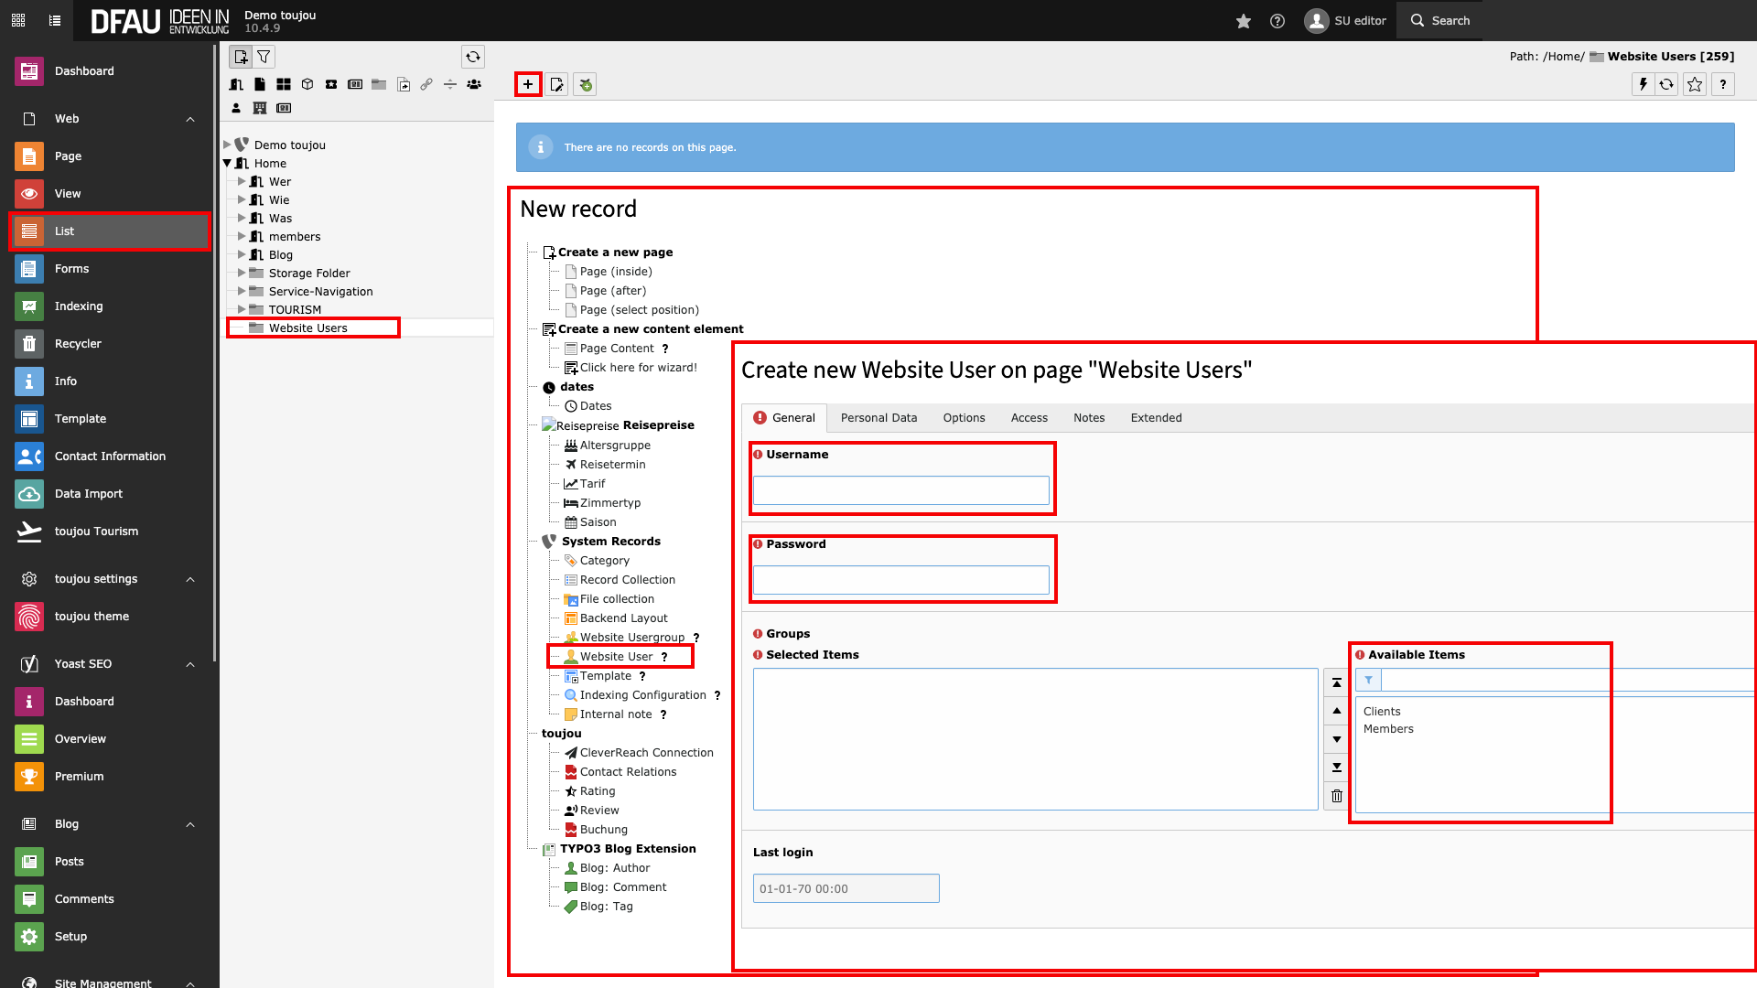Viewport: 1757px width, 988px height.
Task: Expand the Blog page tree node
Action: [242, 254]
